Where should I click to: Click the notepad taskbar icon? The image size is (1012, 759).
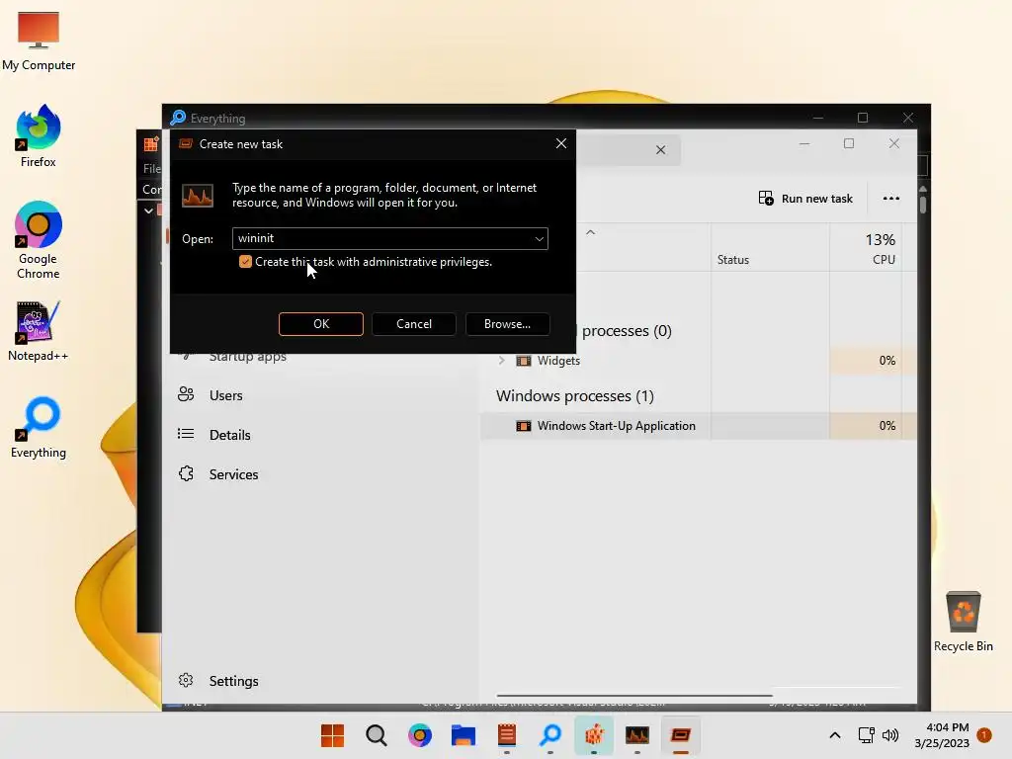507,735
